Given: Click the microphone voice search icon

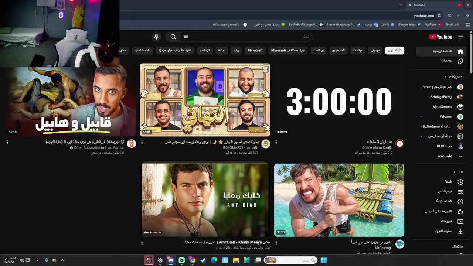Looking at the screenshot, I should pos(156,37).
